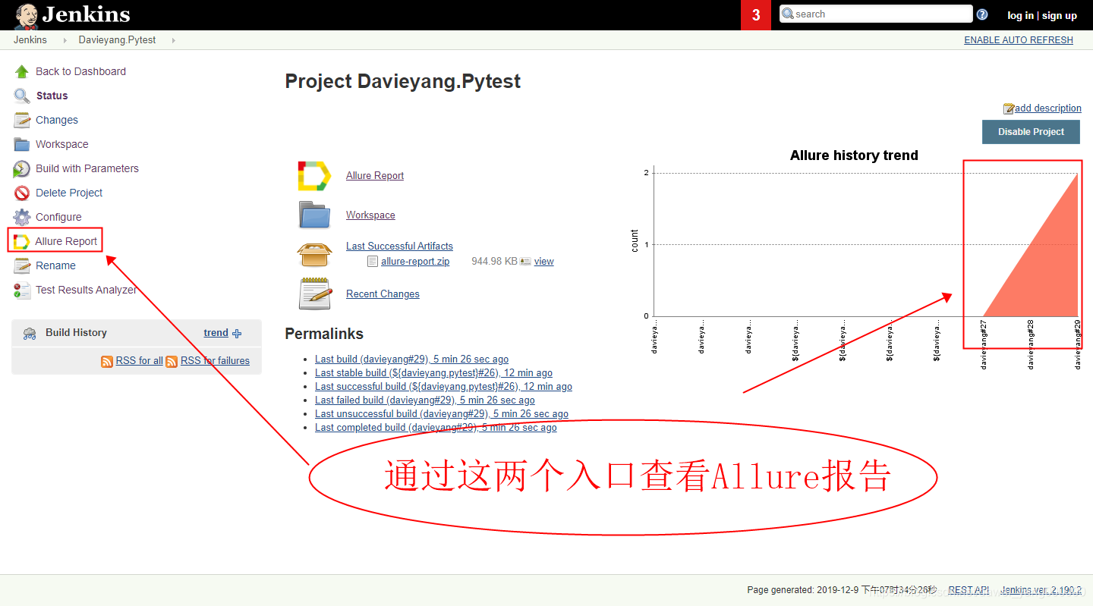1093x606 pixels.
Task: Click the large Workspace folder icon
Action: point(314,215)
